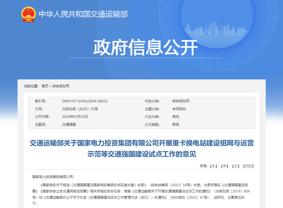Go to 首页 in the breadcrumb
Image resolution: width=283 pixels, height=208 pixels.
[x=45, y=86]
